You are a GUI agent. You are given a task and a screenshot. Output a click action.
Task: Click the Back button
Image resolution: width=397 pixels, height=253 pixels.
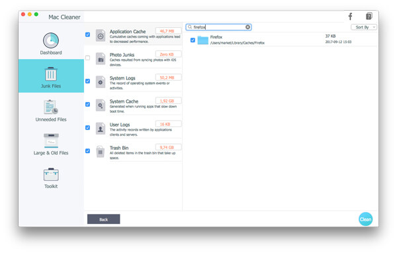[104, 219]
